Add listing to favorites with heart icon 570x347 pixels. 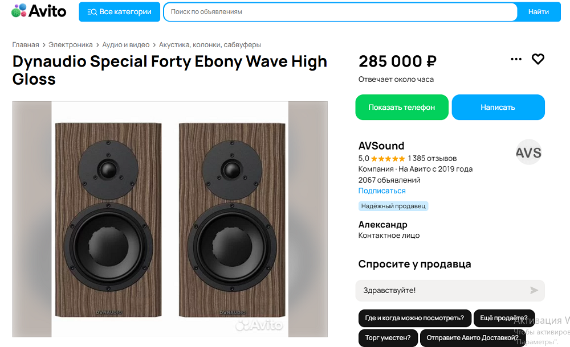pyautogui.click(x=538, y=59)
